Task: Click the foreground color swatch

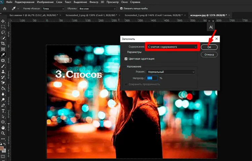Action: (2, 148)
